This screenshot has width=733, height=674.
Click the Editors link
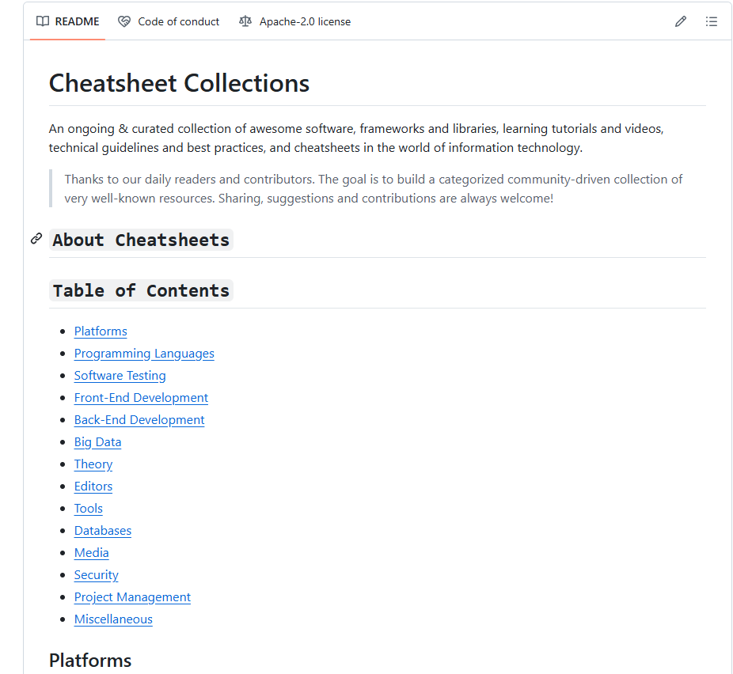(x=93, y=487)
